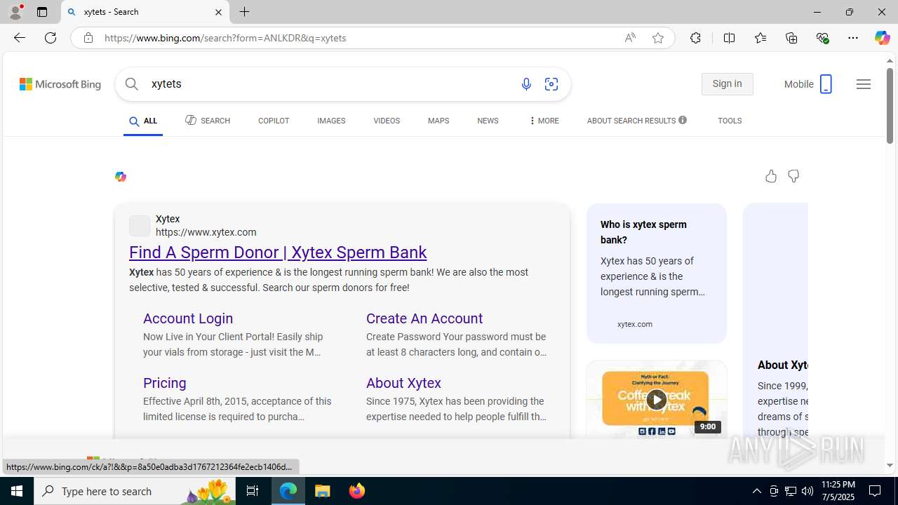Open a new tab with plus button
Viewport: 898px width, 505px height.
tap(245, 12)
